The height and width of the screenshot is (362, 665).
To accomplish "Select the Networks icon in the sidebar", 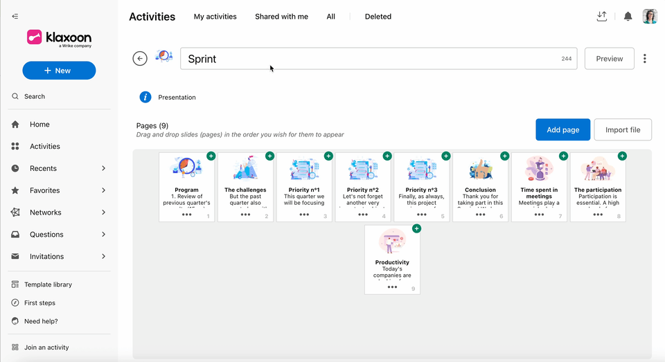I will 15,212.
